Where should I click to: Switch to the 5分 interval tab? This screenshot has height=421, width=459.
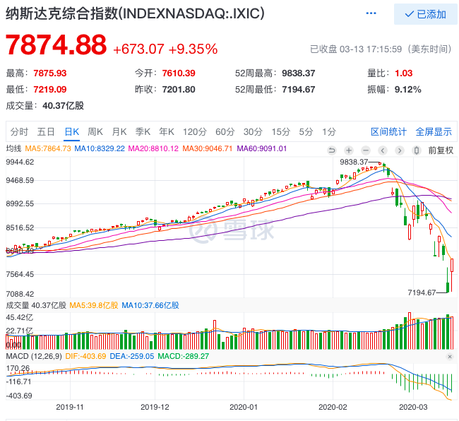(306, 132)
